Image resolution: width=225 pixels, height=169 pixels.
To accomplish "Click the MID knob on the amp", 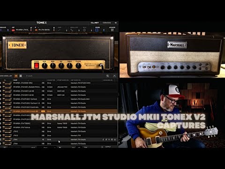I will coord(61,66).
